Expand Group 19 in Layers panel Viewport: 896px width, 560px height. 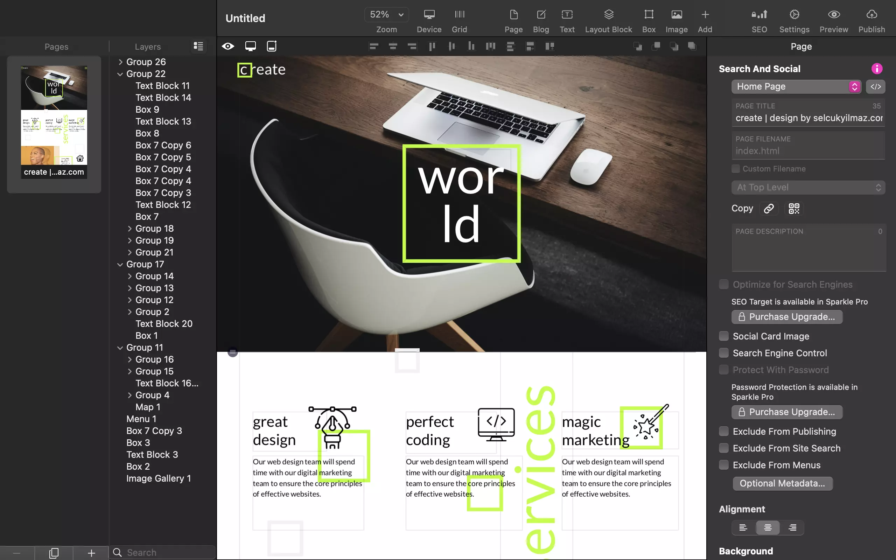pyautogui.click(x=129, y=240)
